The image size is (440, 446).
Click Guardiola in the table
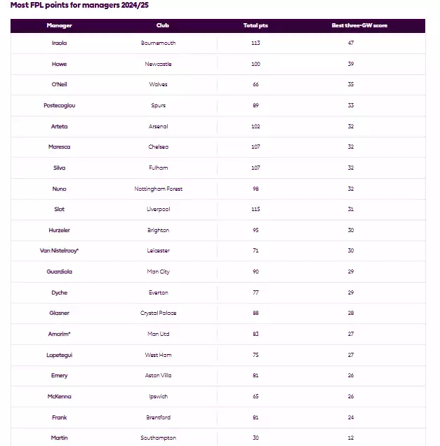coord(60,271)
